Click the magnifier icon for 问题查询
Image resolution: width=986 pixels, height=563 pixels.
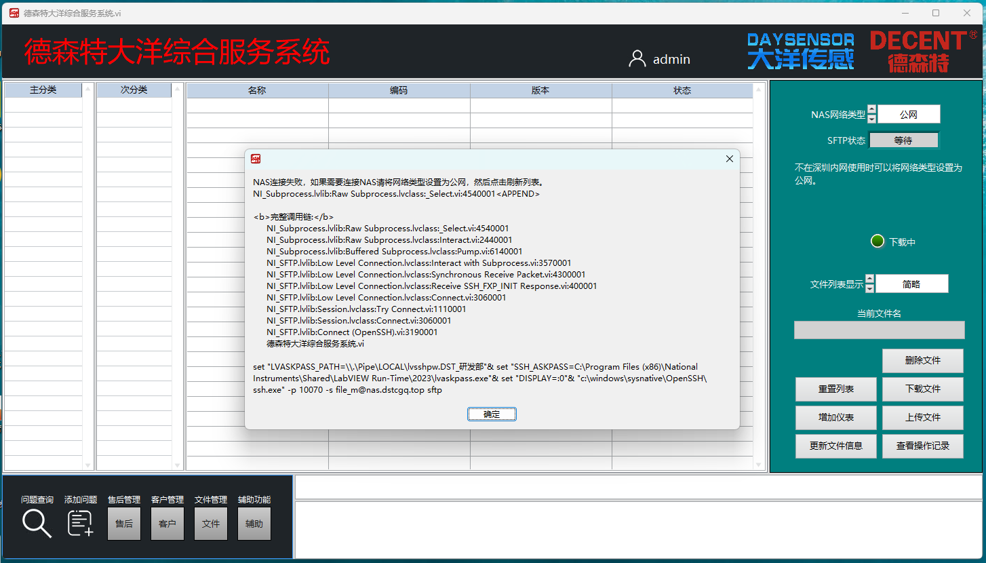[37, 524]
